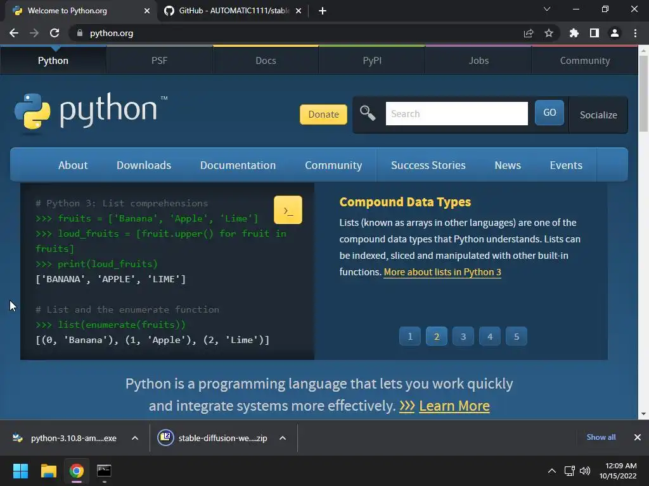Show hidden system tray icons
The height and width of the screenshot is (486, 649).
552,471
